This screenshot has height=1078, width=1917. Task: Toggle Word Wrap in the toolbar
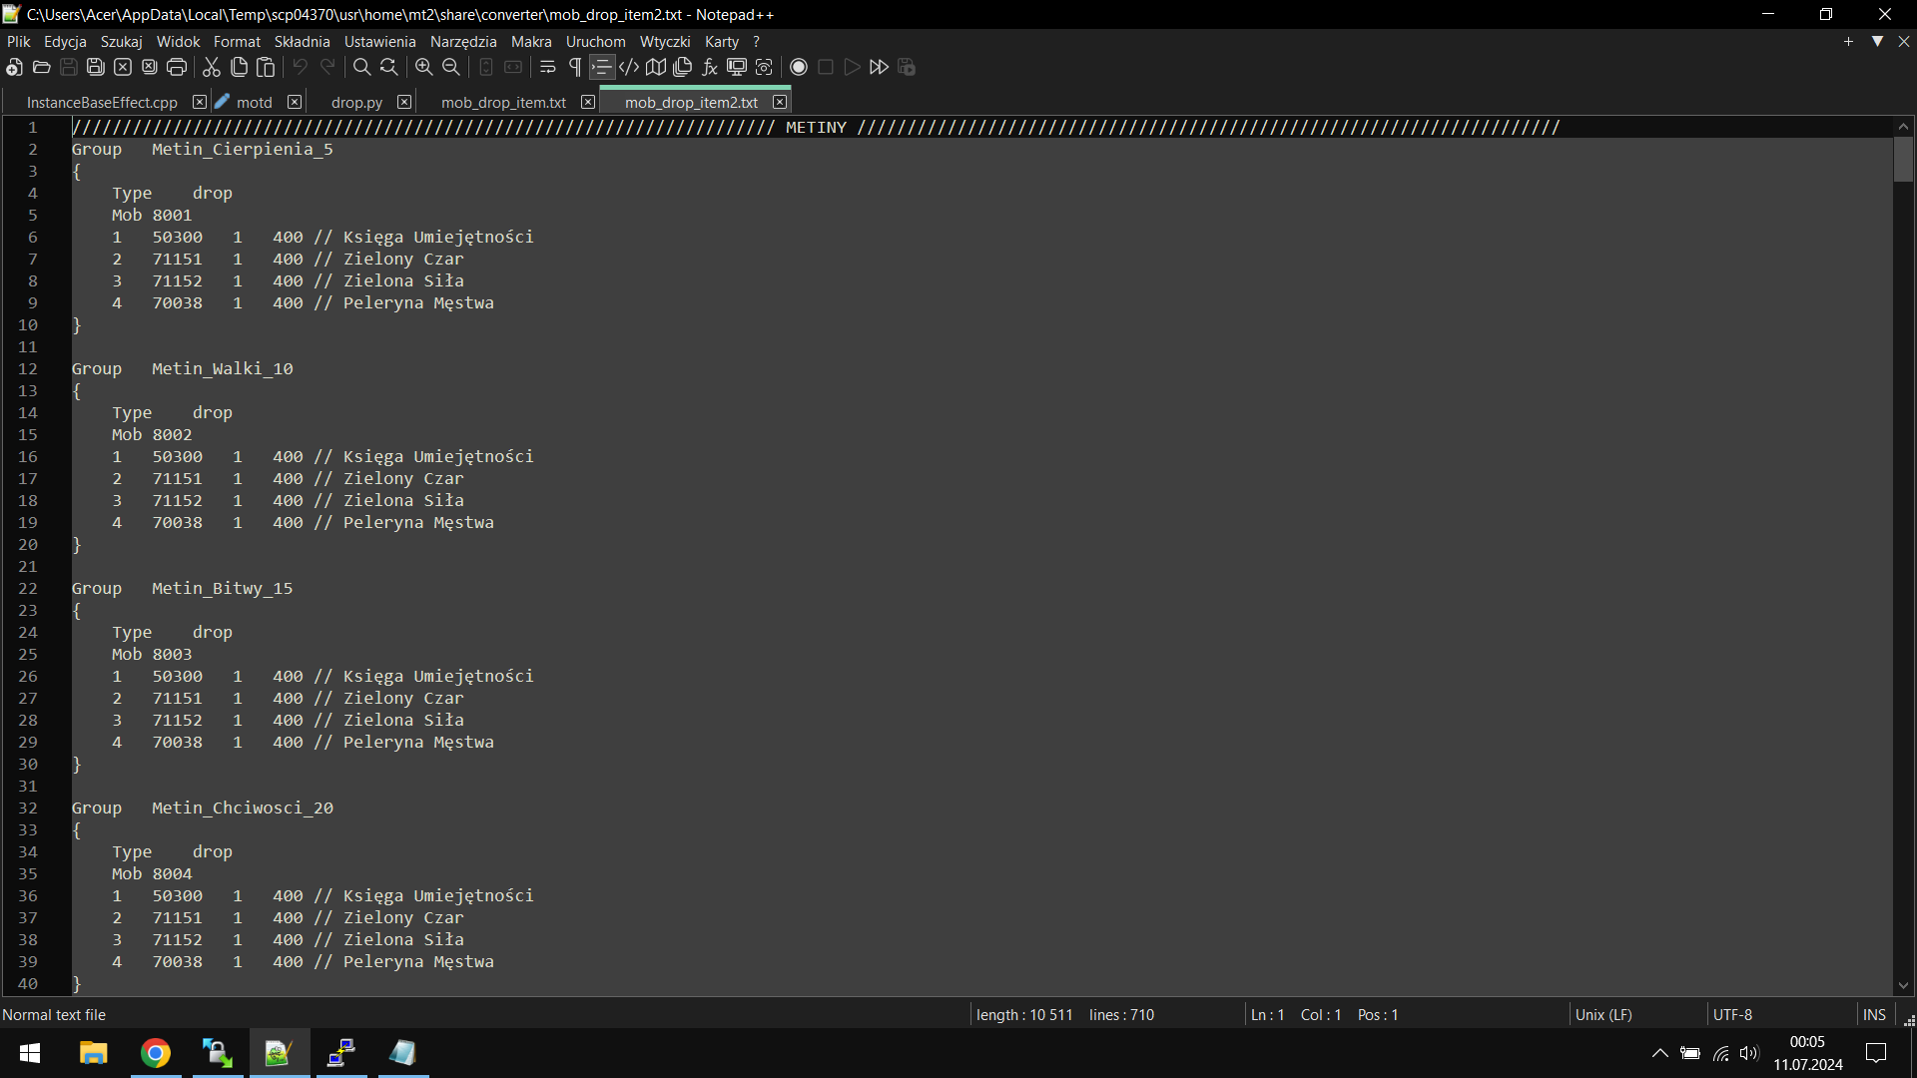pos(547,67)
